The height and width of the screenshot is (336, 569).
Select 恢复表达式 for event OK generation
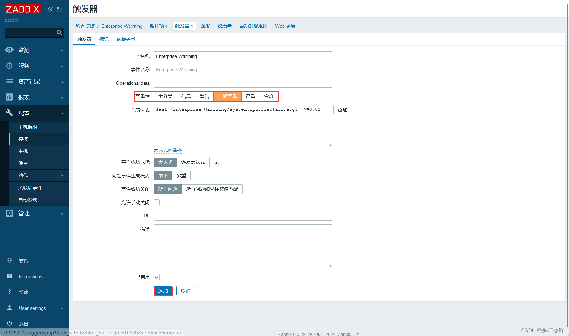click(x=193, y=162)
